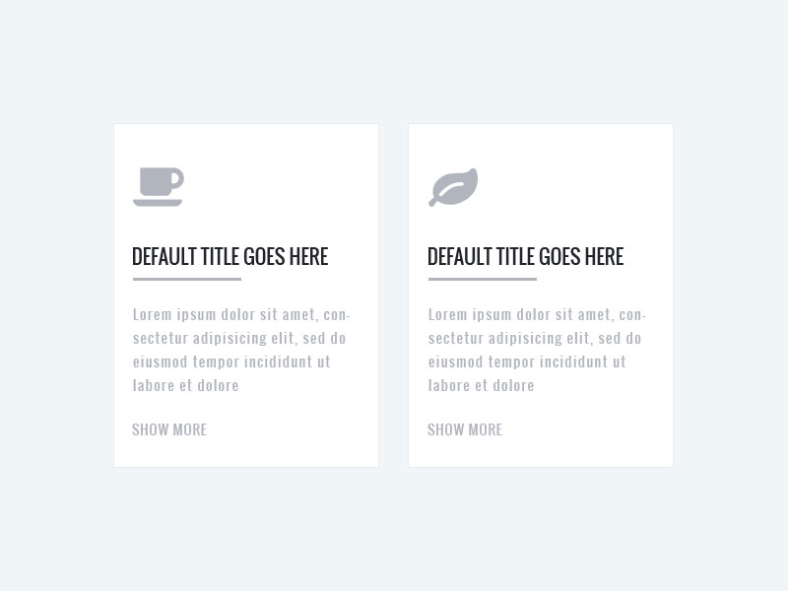Click the coffee cup icon

158,184
